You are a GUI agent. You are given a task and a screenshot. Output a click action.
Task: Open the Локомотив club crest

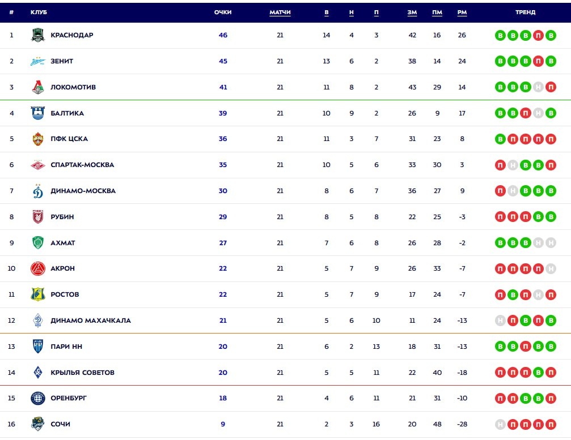click(38, 87)
